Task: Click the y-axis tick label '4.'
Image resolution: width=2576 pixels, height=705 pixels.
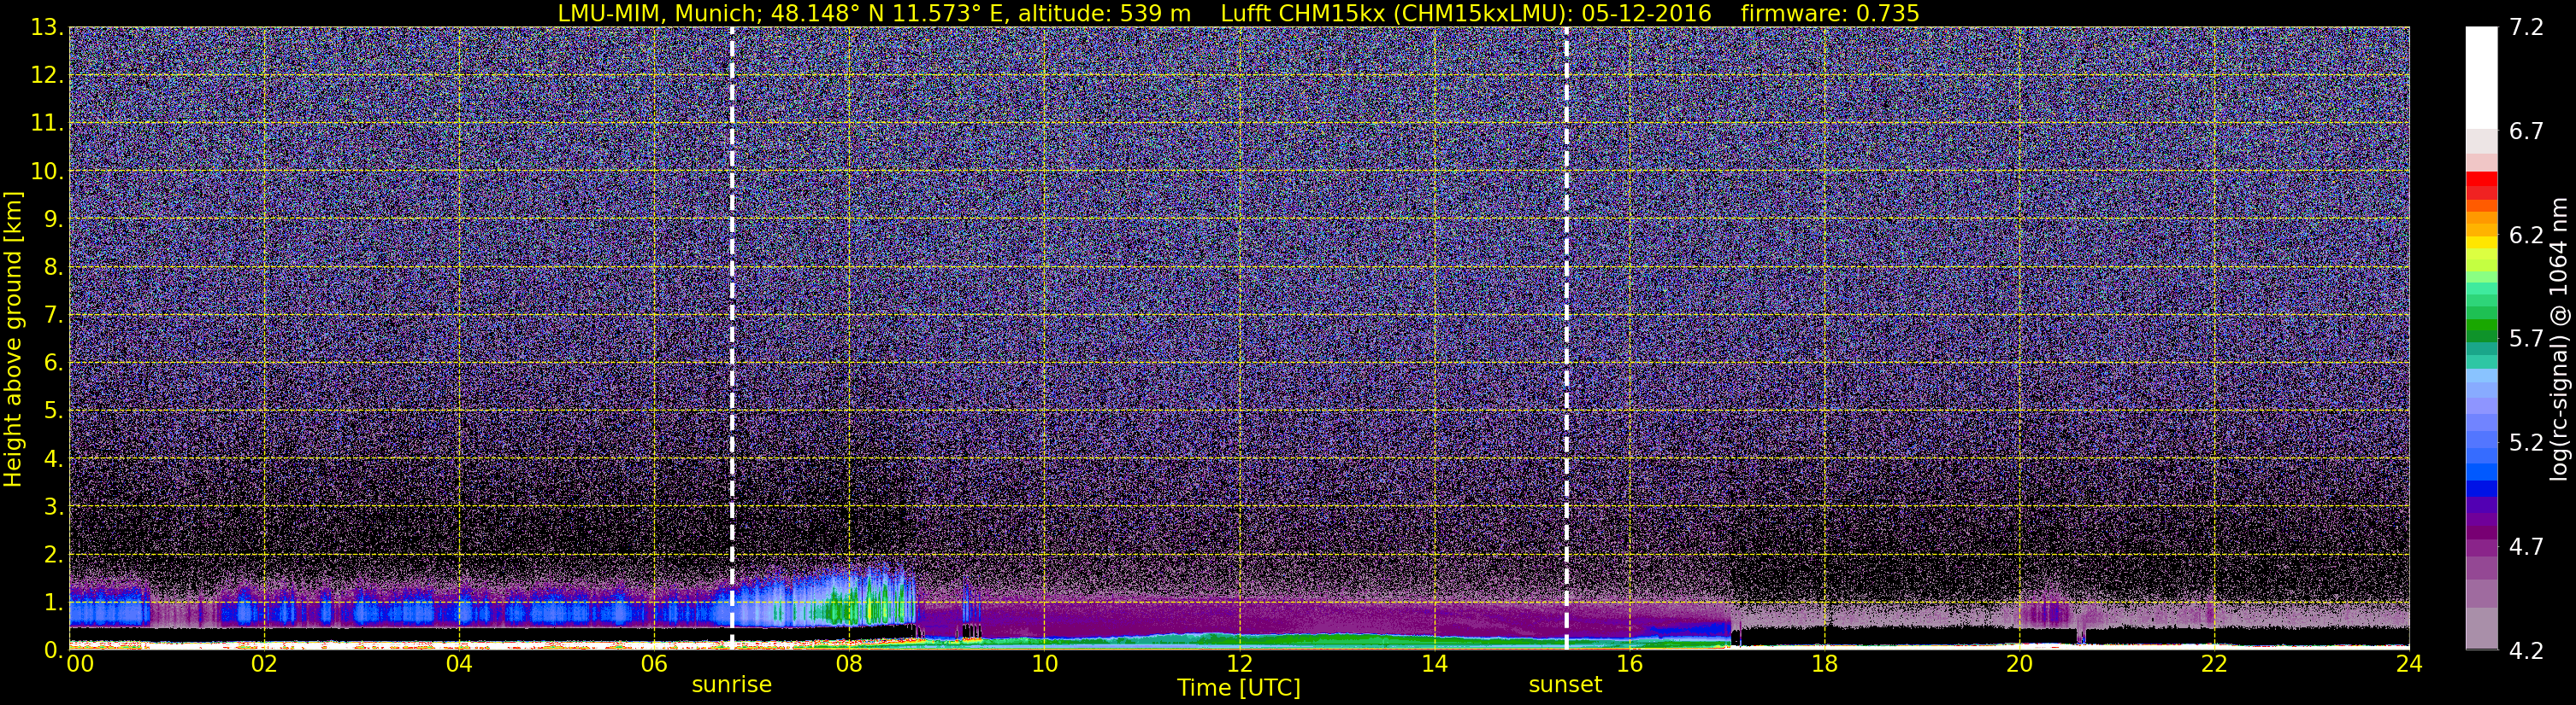Action: (x=53, y=459)
